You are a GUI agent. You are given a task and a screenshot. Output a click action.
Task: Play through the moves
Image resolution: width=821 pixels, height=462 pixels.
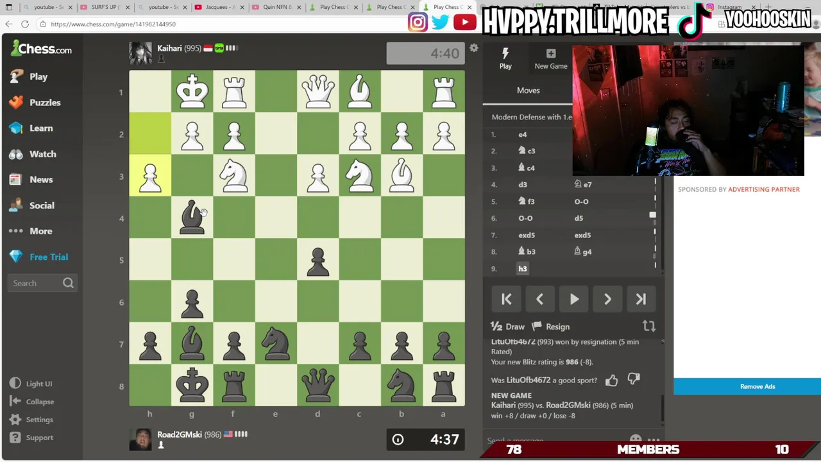pyautogui.click(x=574, y=299)
